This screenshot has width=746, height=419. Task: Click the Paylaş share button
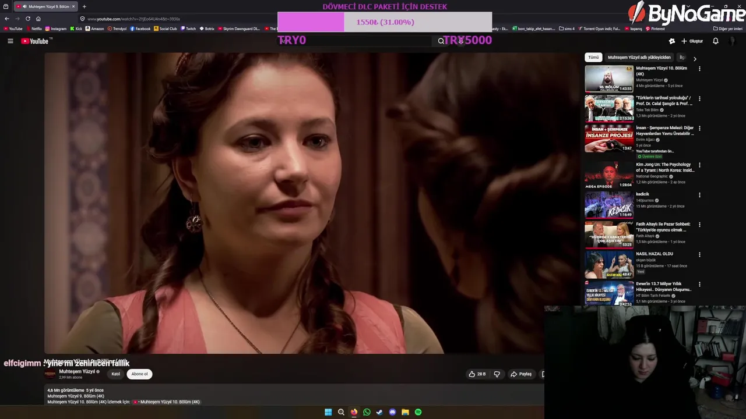click(521, 374)
